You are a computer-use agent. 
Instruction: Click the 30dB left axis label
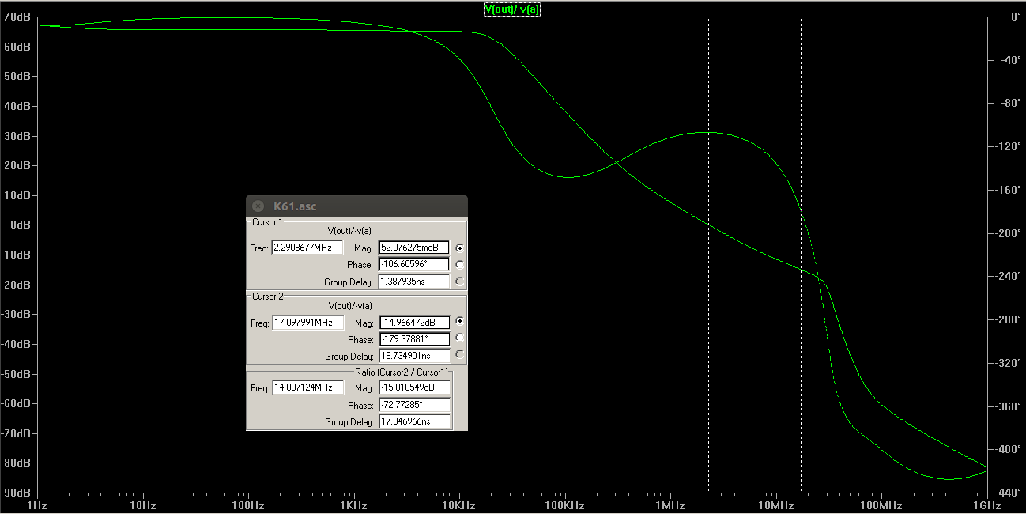coord(16,135)
